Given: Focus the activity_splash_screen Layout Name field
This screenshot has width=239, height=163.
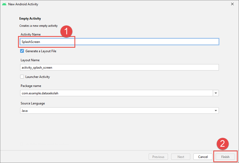Looking at the screenshot, I should [119, 67].
